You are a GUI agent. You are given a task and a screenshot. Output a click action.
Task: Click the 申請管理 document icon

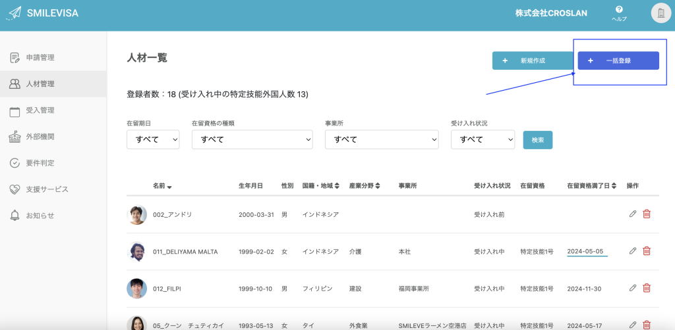coord(15,57)
